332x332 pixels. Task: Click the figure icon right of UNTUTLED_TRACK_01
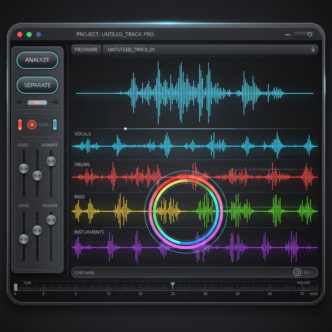pyautogui.click(x=313, y=50)
